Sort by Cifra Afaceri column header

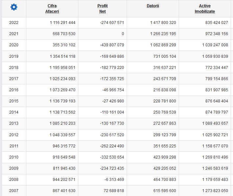coord(52,9)
